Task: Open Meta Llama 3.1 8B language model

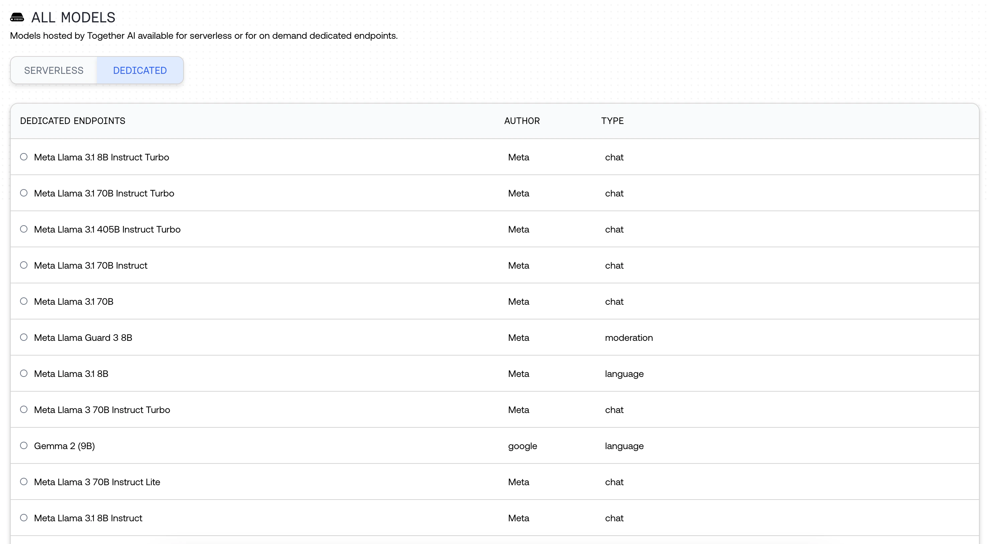Action: 71,374
